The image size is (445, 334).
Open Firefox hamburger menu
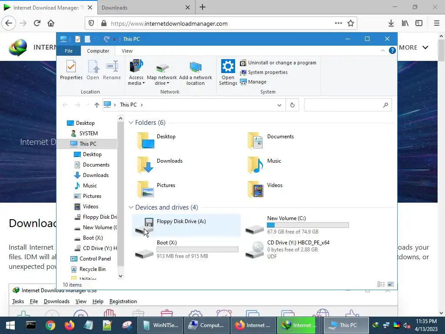coord(437,23)
